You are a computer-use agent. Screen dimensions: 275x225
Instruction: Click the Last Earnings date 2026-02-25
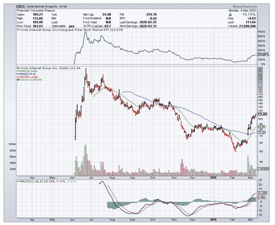(148, 22)
